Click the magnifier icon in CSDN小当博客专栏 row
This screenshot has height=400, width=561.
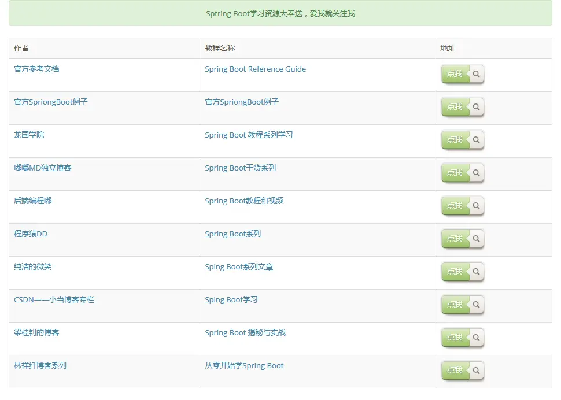[x=476, y=305]
